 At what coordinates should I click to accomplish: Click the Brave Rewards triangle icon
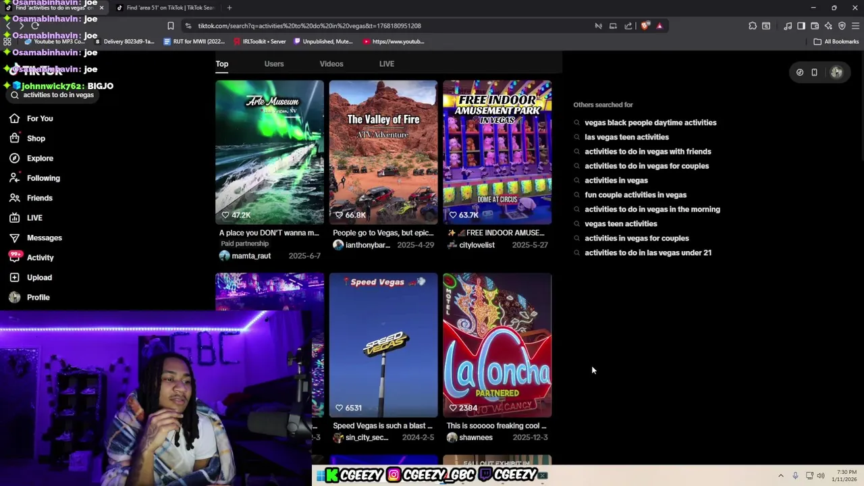click(659, 26)
